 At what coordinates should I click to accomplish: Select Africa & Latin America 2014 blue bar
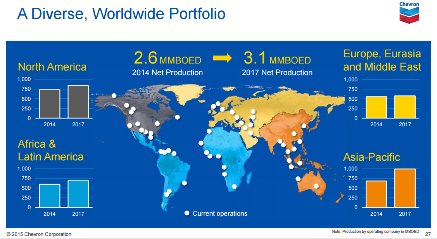tap(50, 196)
